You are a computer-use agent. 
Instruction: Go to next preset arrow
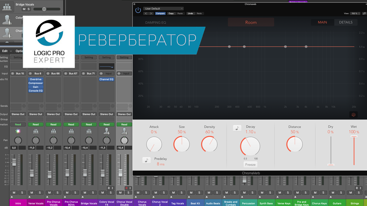pos(151,14)
